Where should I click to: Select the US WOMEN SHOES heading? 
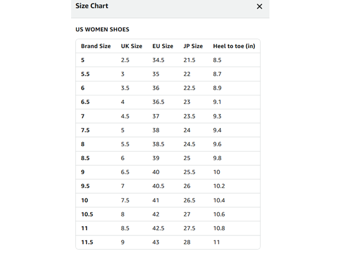[102, 29]
